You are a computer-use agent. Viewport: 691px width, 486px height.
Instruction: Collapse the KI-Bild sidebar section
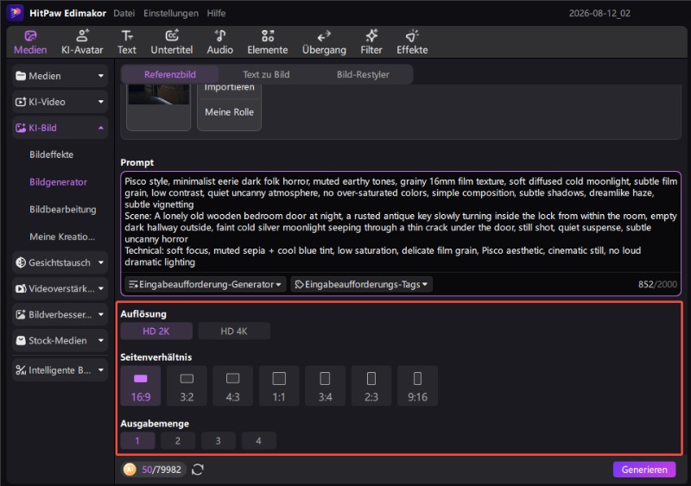(60, 128)
